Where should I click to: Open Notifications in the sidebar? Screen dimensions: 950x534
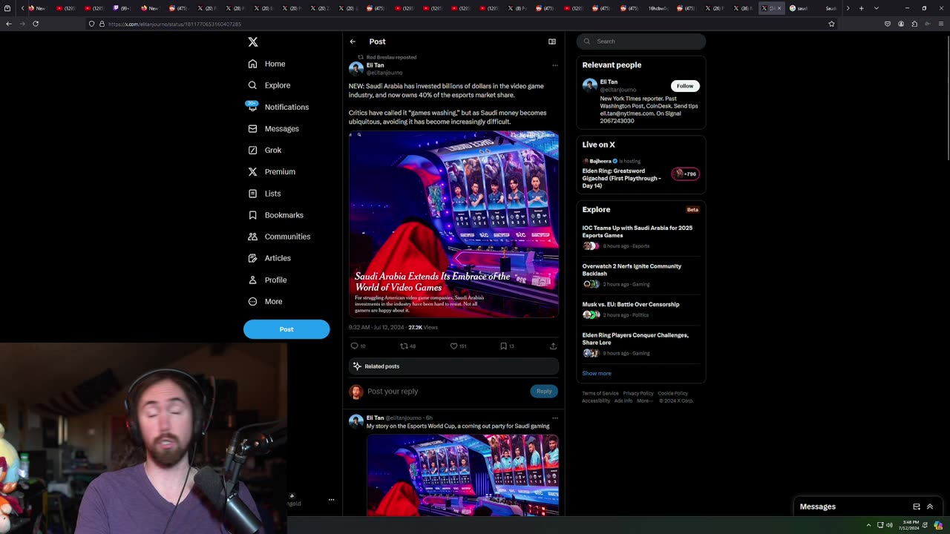tap(278, 107)
